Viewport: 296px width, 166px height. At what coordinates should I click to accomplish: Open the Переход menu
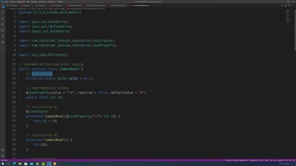[34, 2]
